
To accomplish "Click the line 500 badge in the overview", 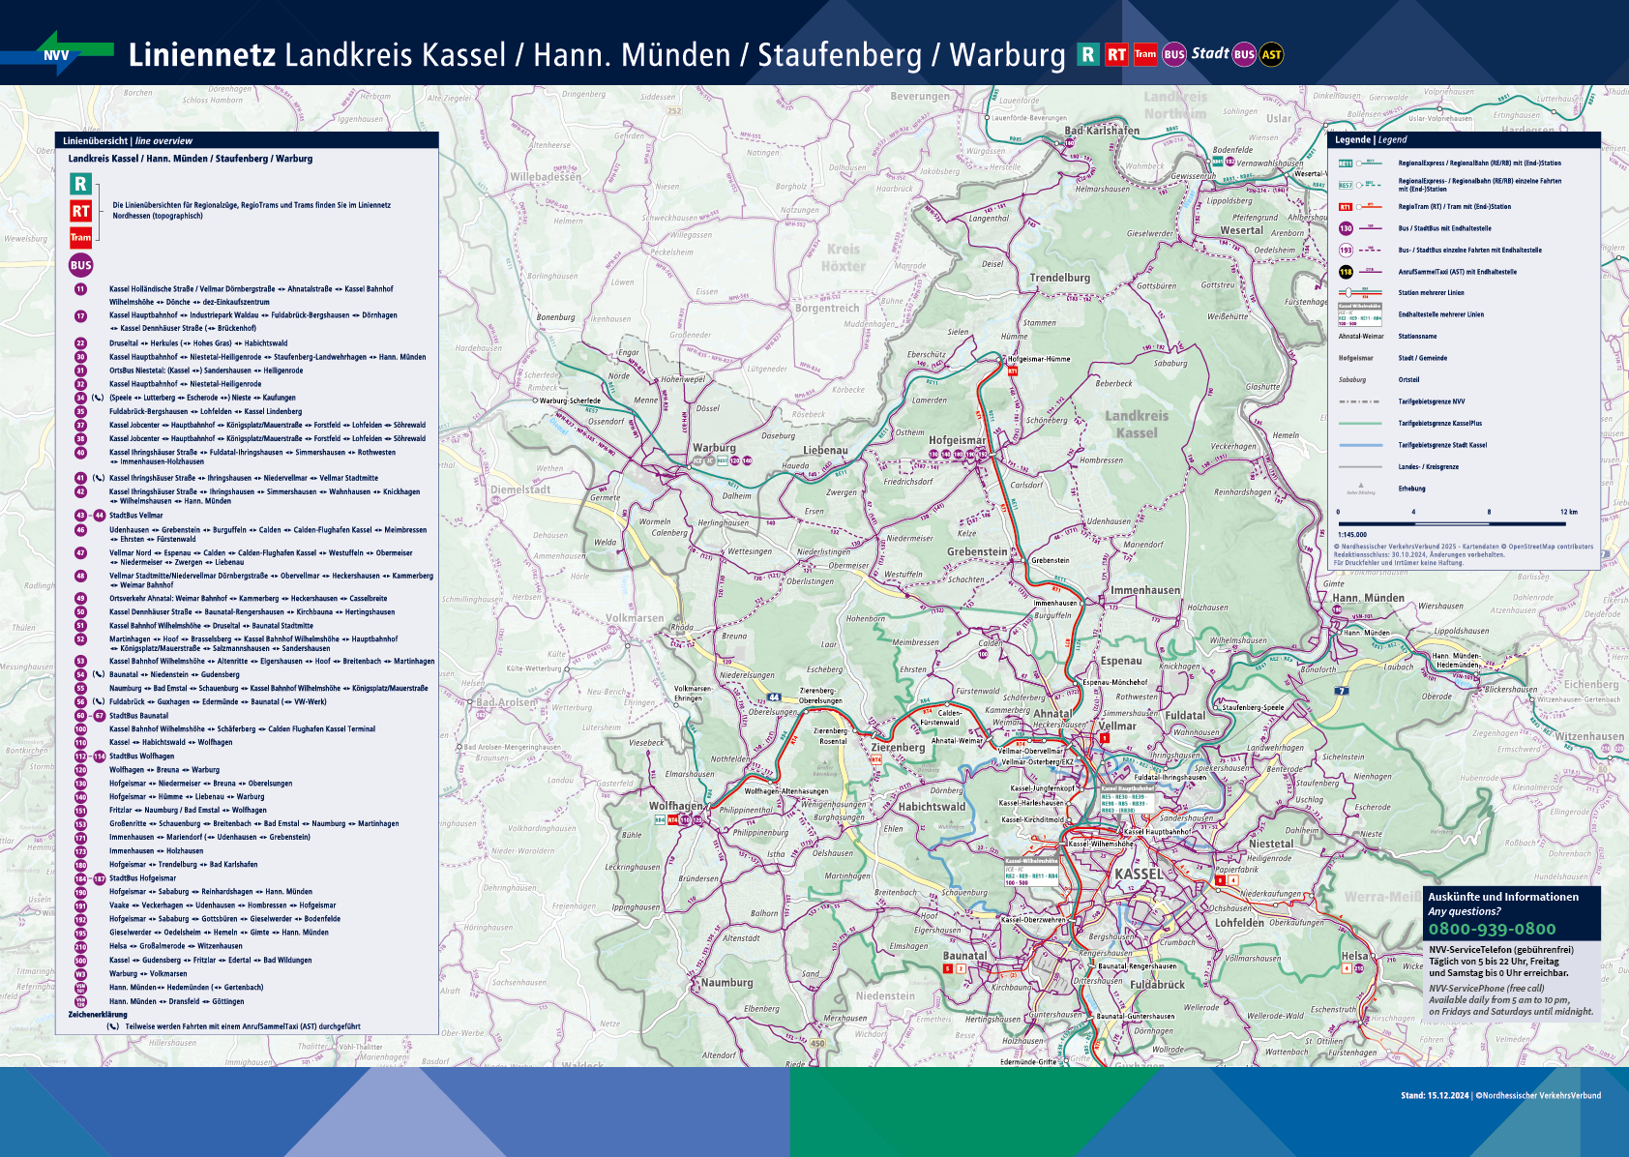I will [80, 961].
